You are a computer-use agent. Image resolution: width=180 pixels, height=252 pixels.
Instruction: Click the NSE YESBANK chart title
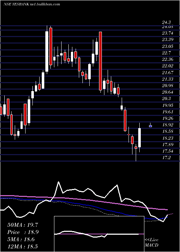point(32,4)
